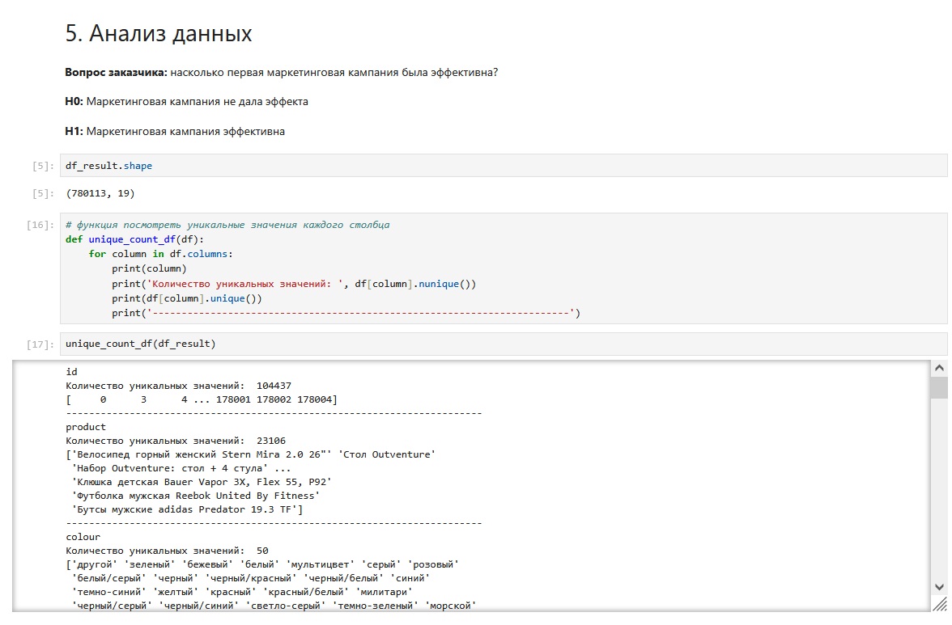Click the output scrollbar thumb
This screenshot has height=625, width=952.
tap(939, 388)
